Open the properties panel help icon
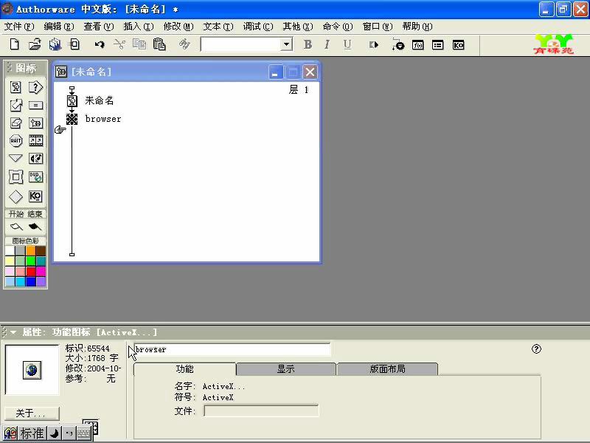Screen dimensions: 590x443 tap(536, 348)
